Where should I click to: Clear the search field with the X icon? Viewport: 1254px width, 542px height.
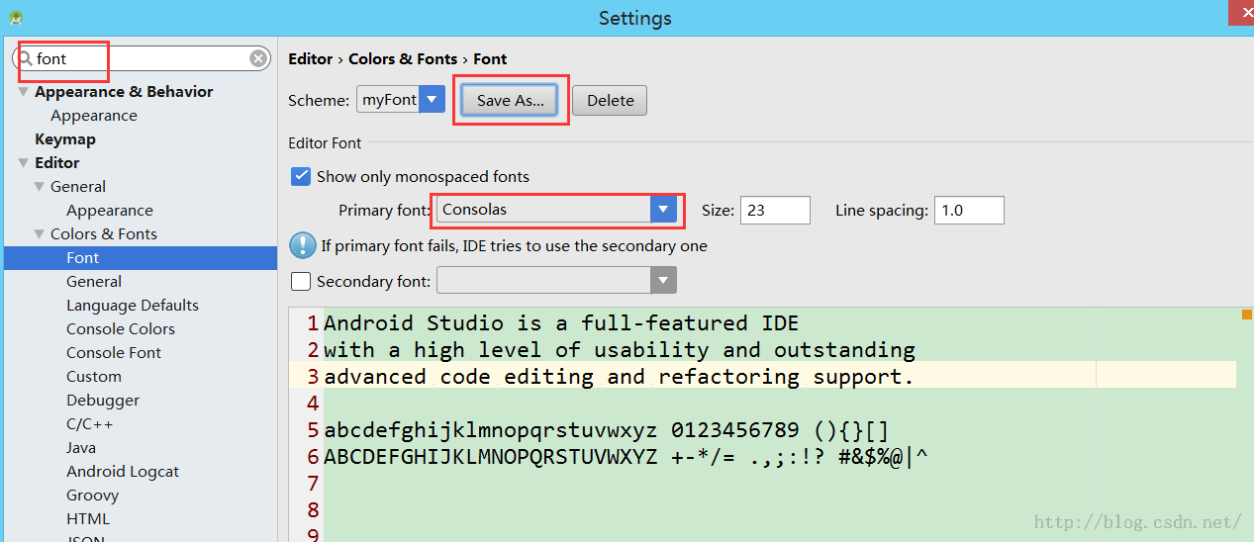point(258,58)
